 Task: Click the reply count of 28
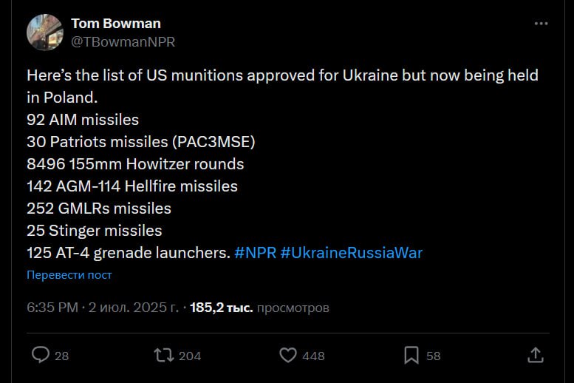(x=62, y=356)
